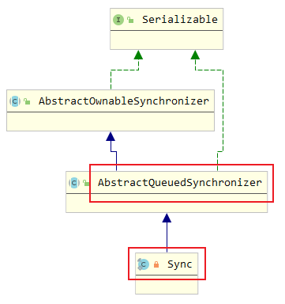
Task: Click the abstract class icon of AbstractOwnableSynchronizer
Action: point(15,101)
